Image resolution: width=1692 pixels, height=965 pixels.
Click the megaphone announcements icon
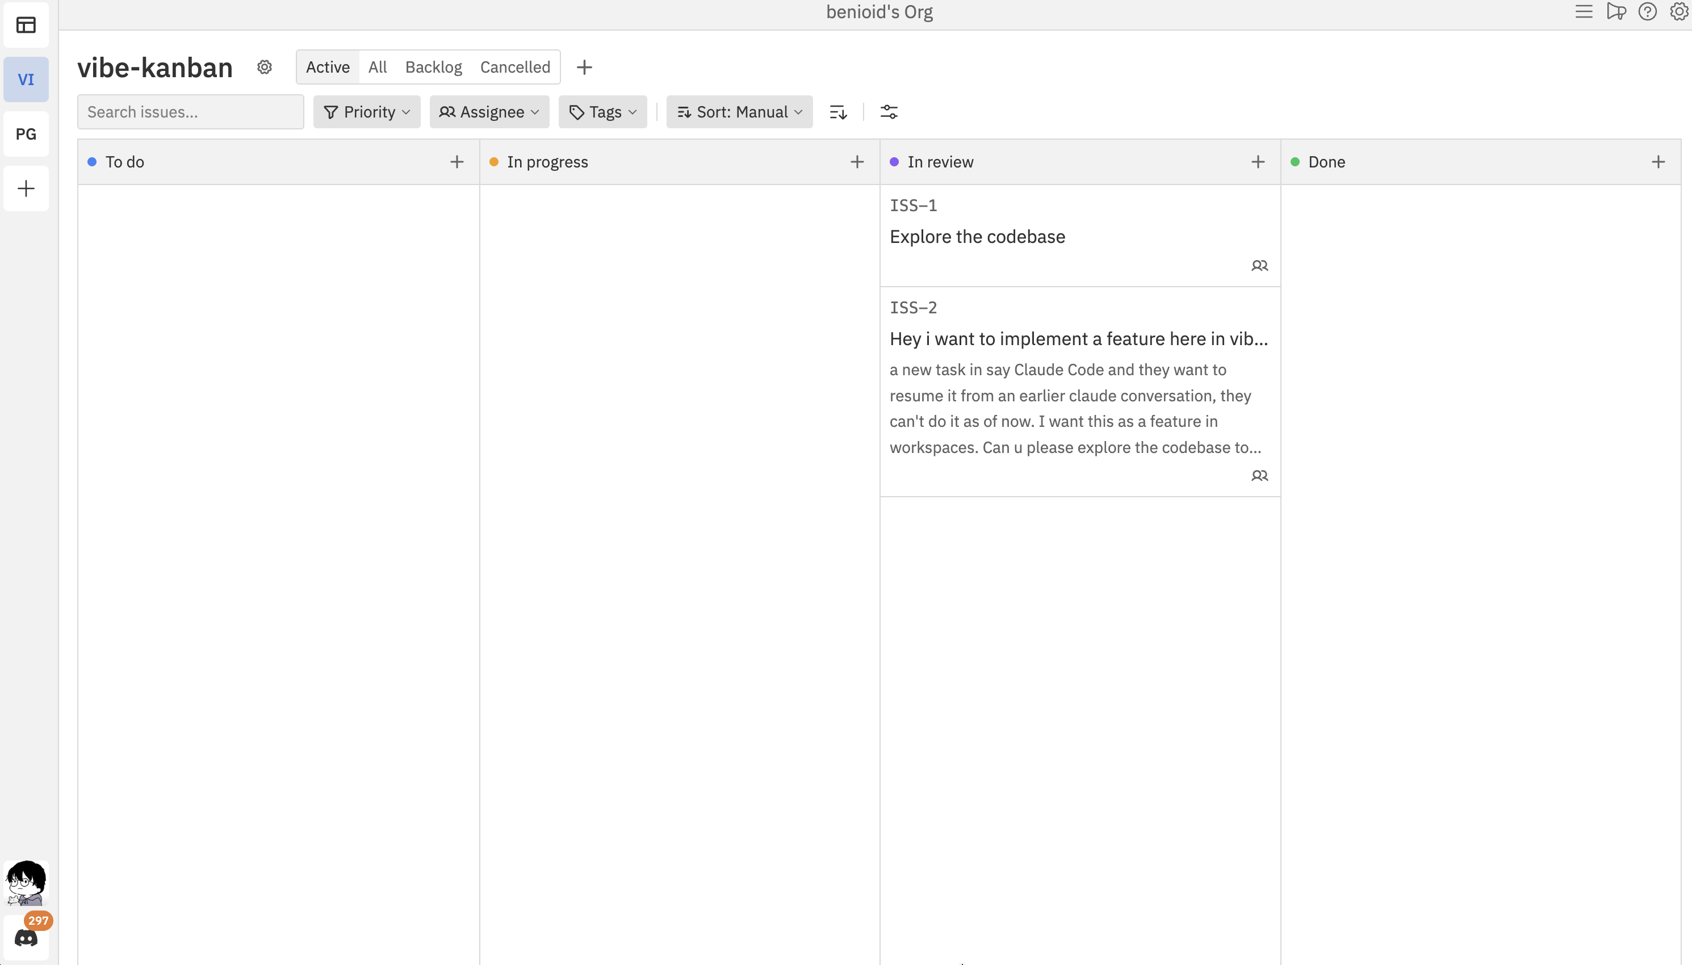pyautogui.click(x=1615, y=11)
